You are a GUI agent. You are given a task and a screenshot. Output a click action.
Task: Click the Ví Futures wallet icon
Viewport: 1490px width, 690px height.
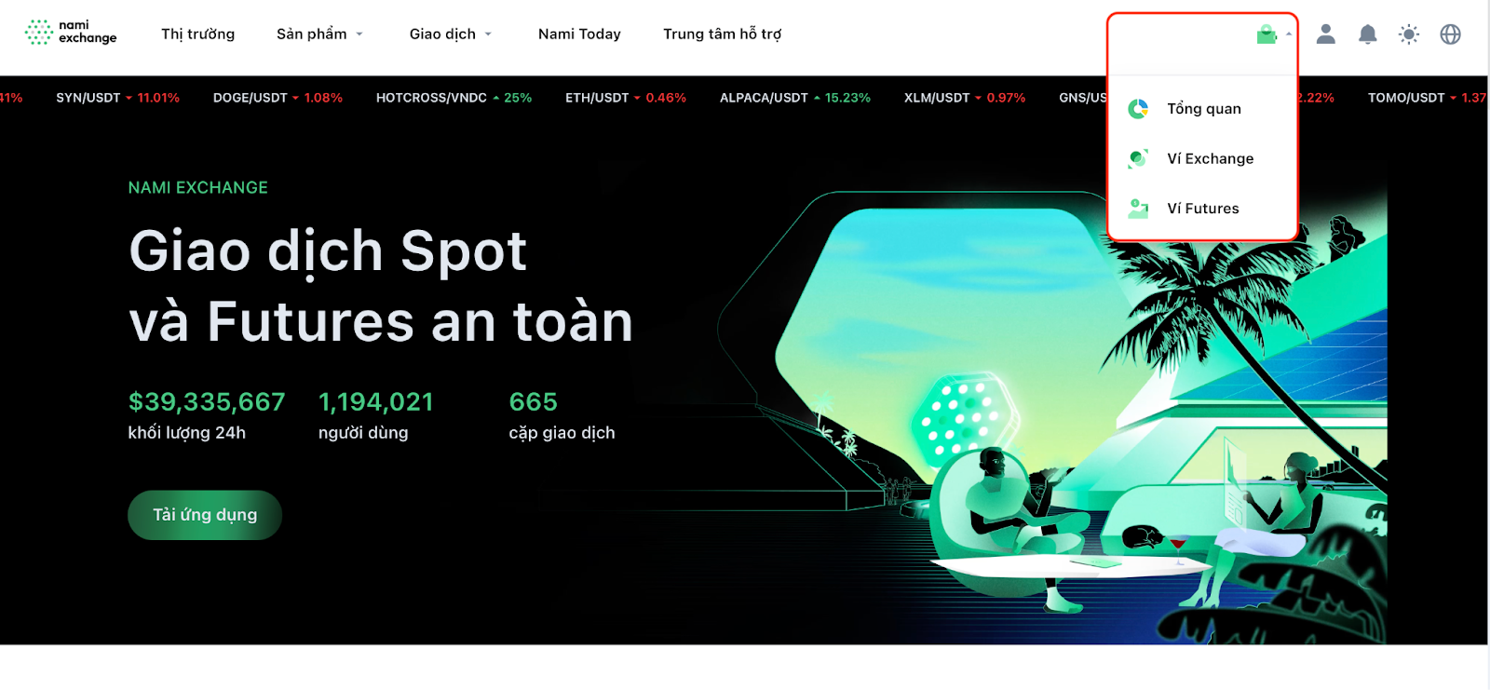coord(1138,209)
